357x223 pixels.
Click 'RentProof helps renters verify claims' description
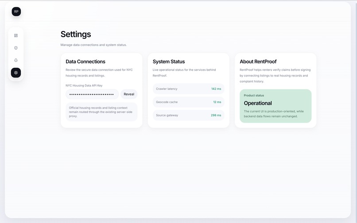[x=275, y=76]
